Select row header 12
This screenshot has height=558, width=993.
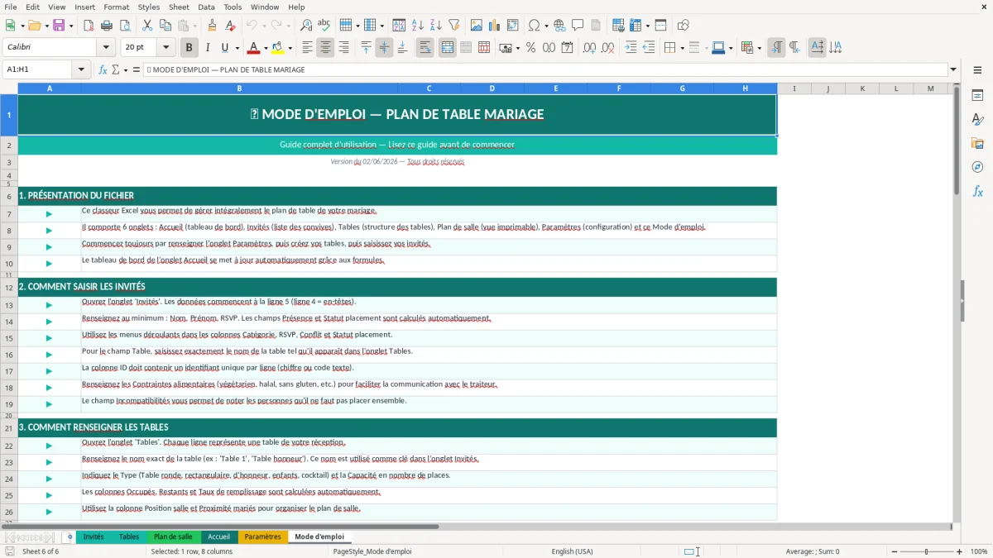[x=9, y=287]
